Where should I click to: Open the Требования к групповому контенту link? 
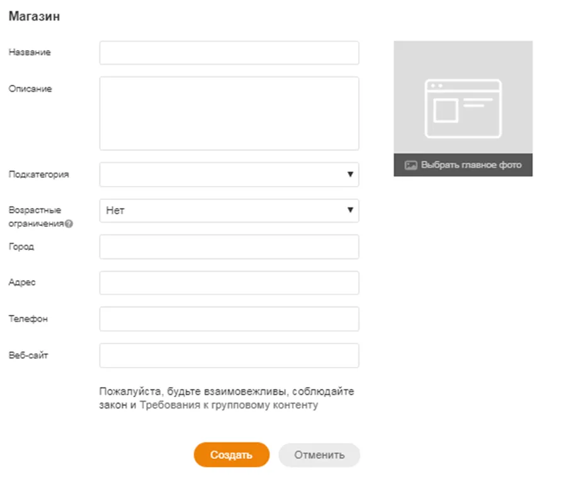pos(229,405)
